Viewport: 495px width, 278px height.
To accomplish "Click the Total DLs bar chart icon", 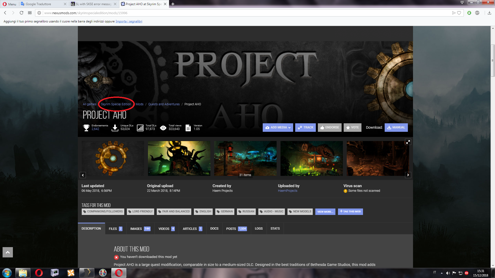I will (140, 128).
